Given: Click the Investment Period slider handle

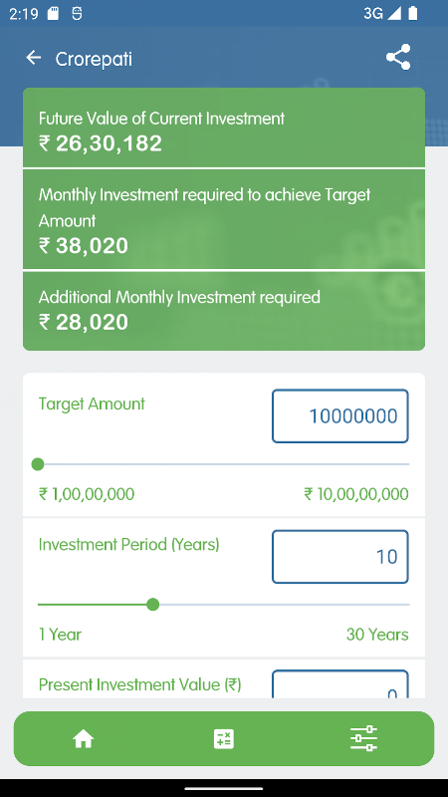Looking at the screenshot, I should point(152,605).
